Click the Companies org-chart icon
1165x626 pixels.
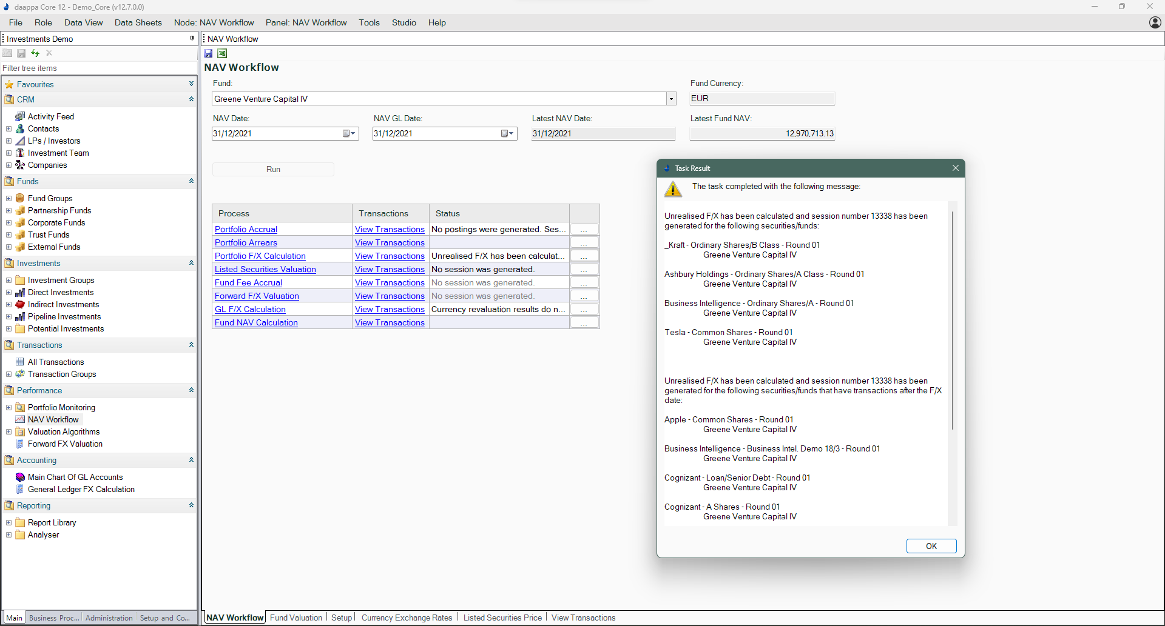coord(20,165)
